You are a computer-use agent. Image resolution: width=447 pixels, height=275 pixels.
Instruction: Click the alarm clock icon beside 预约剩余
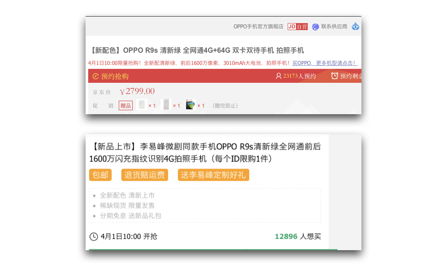tap(334, 76)
